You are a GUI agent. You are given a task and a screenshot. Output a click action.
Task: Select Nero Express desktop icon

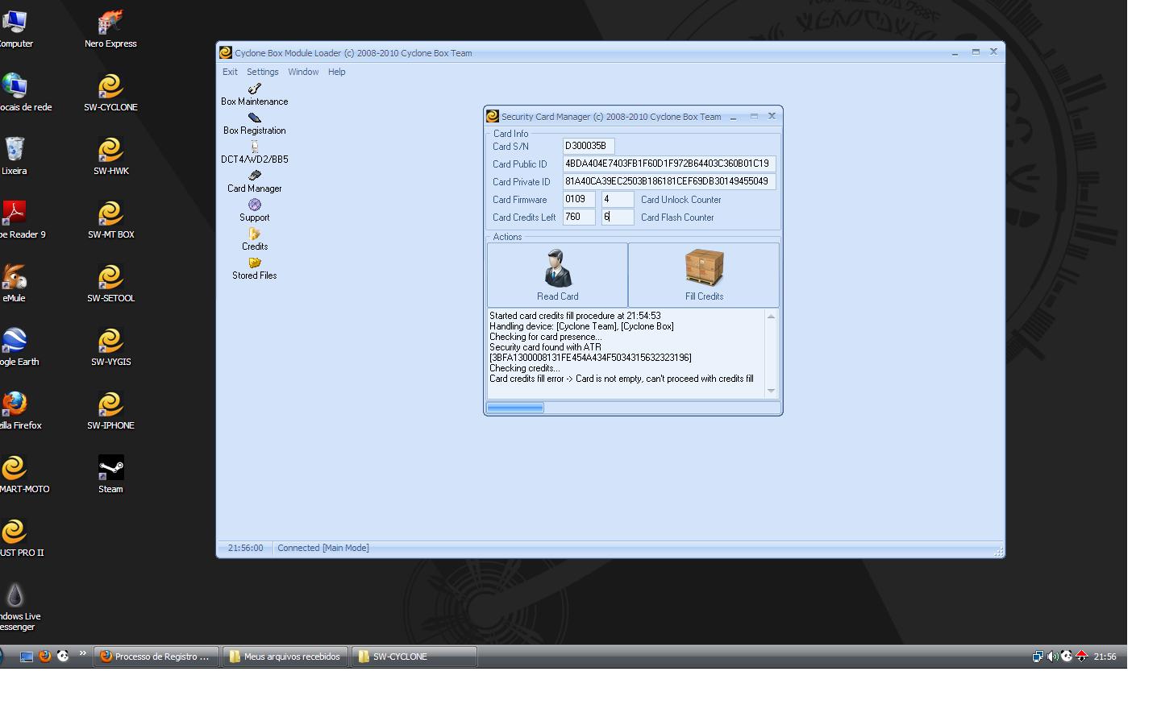pos(110,29)
